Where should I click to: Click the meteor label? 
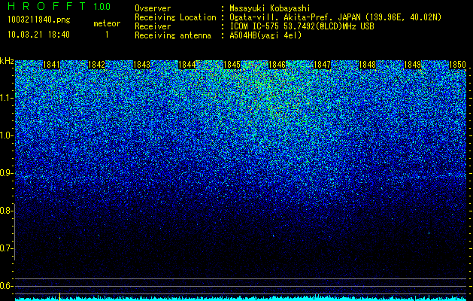point(107,23)
